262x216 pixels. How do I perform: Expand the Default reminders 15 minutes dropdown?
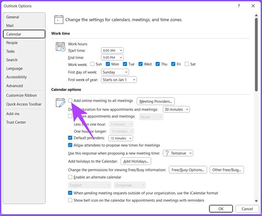click(120, 138)
